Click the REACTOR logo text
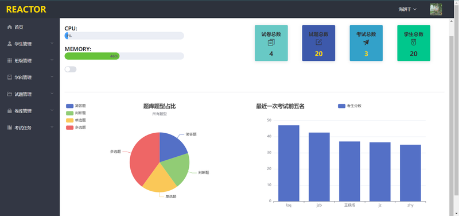 tap(26, 9)
